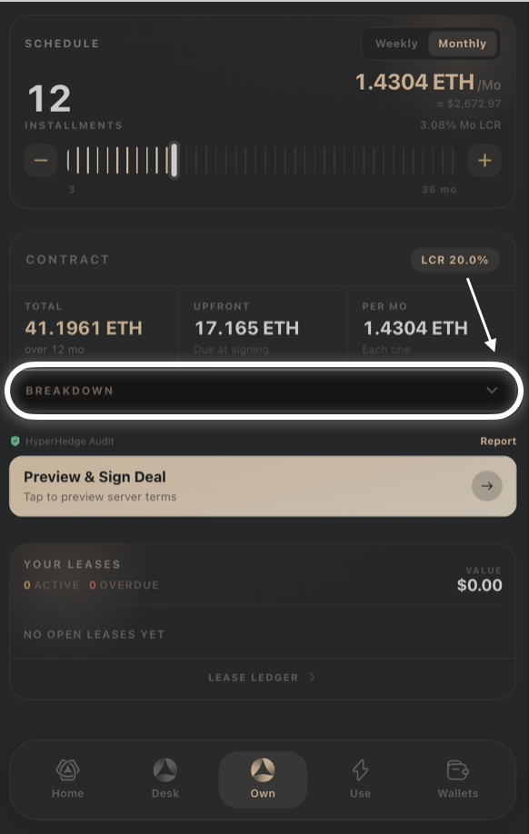Click the 0 Overdue leases label
This screenshot has height=834, width=529.
[124, 585]
